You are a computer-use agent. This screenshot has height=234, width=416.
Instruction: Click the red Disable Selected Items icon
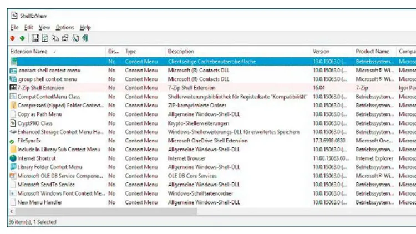(x=12, y=38)
